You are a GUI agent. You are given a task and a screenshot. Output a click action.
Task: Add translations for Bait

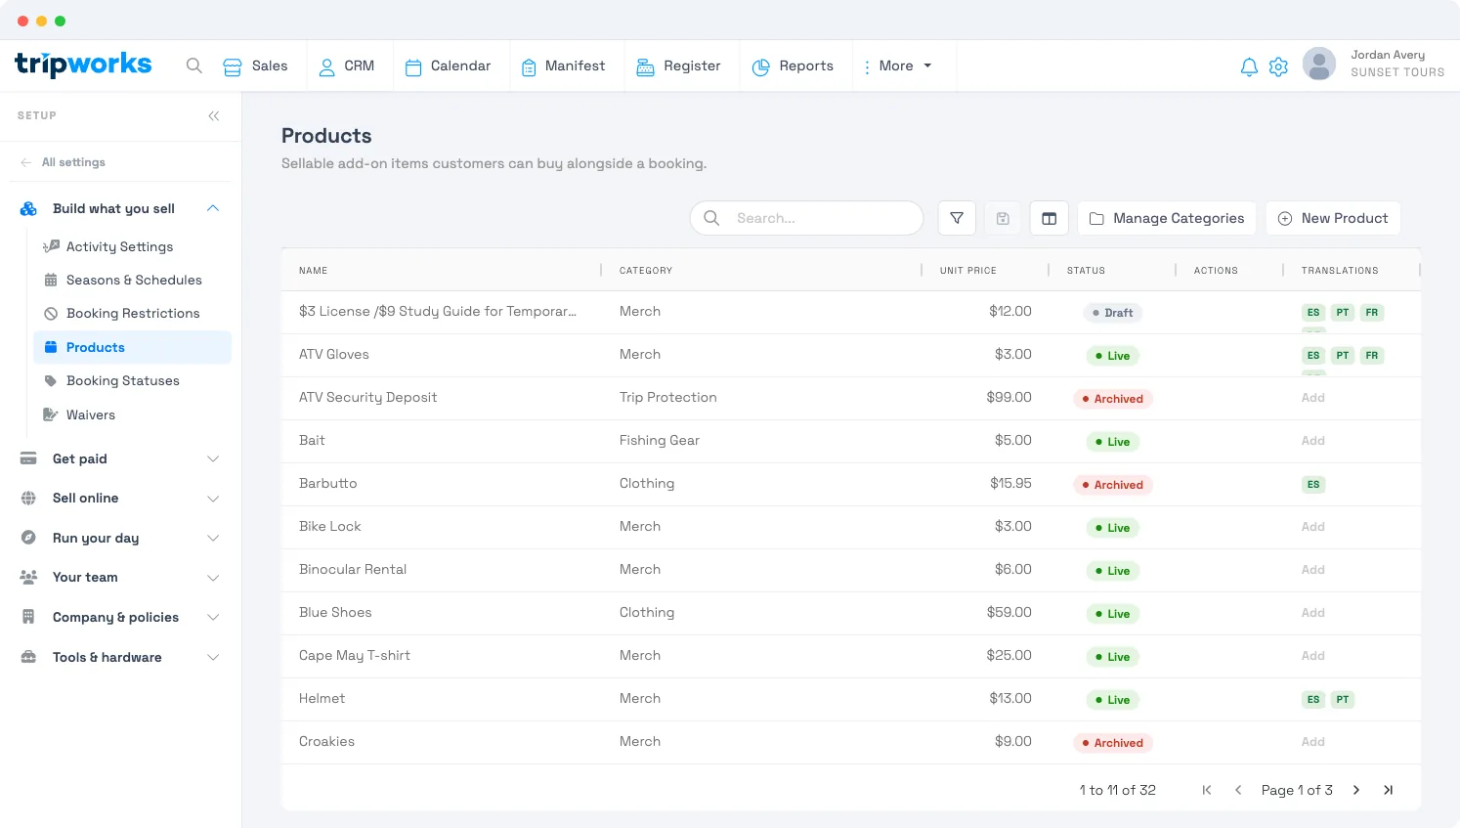point(1313,441)
